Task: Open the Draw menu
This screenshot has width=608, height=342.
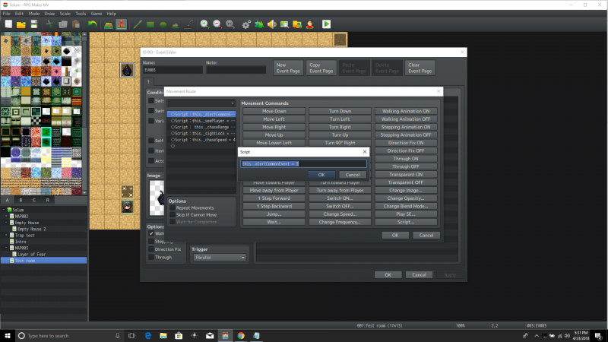Action: tap(49, 14)
